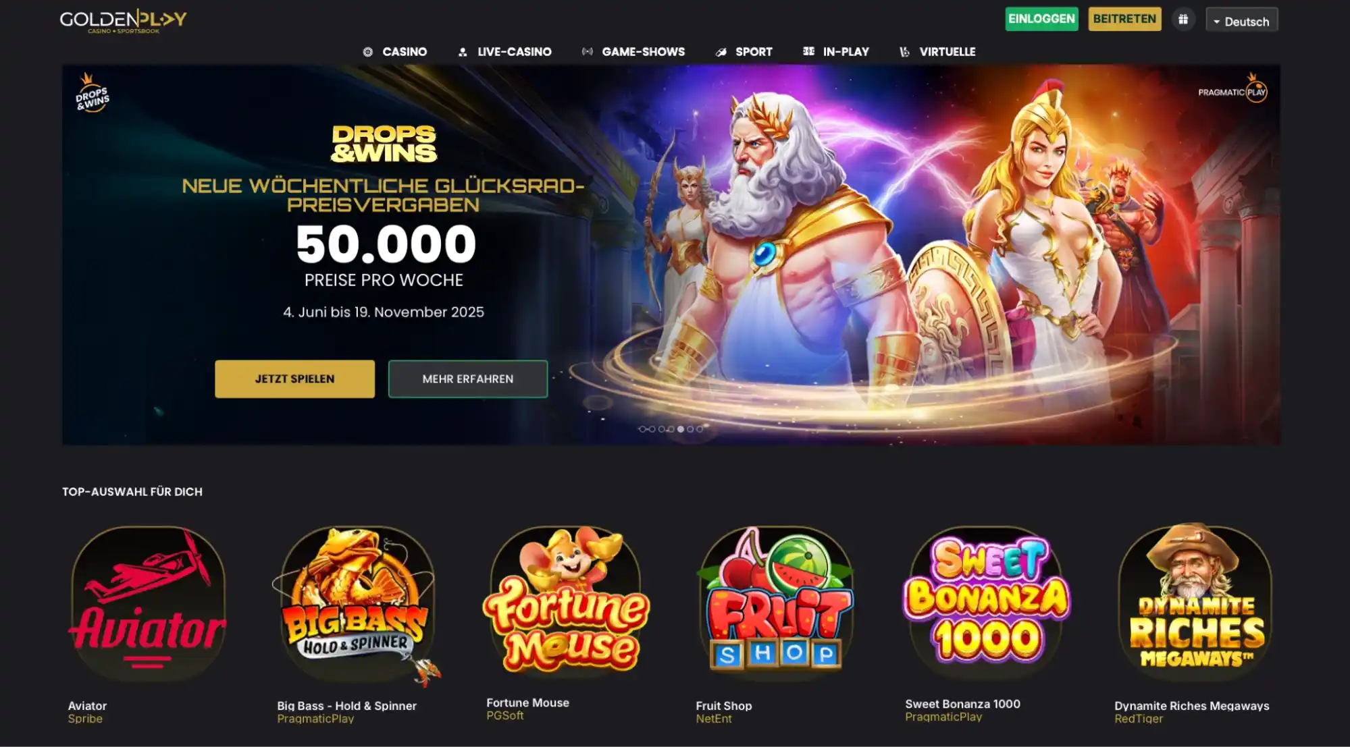
Task: Open Big Bass Hold & Spinner icon
Action: (357, 603)
